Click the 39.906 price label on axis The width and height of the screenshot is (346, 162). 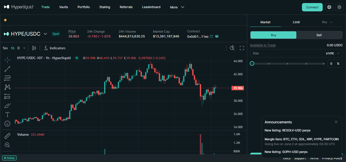[x=238, y=88]
